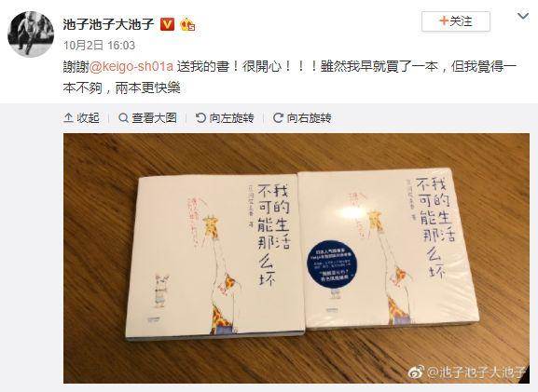
Task: Click the magnifier icon beside 查看大图
Action: pos(123,118)
